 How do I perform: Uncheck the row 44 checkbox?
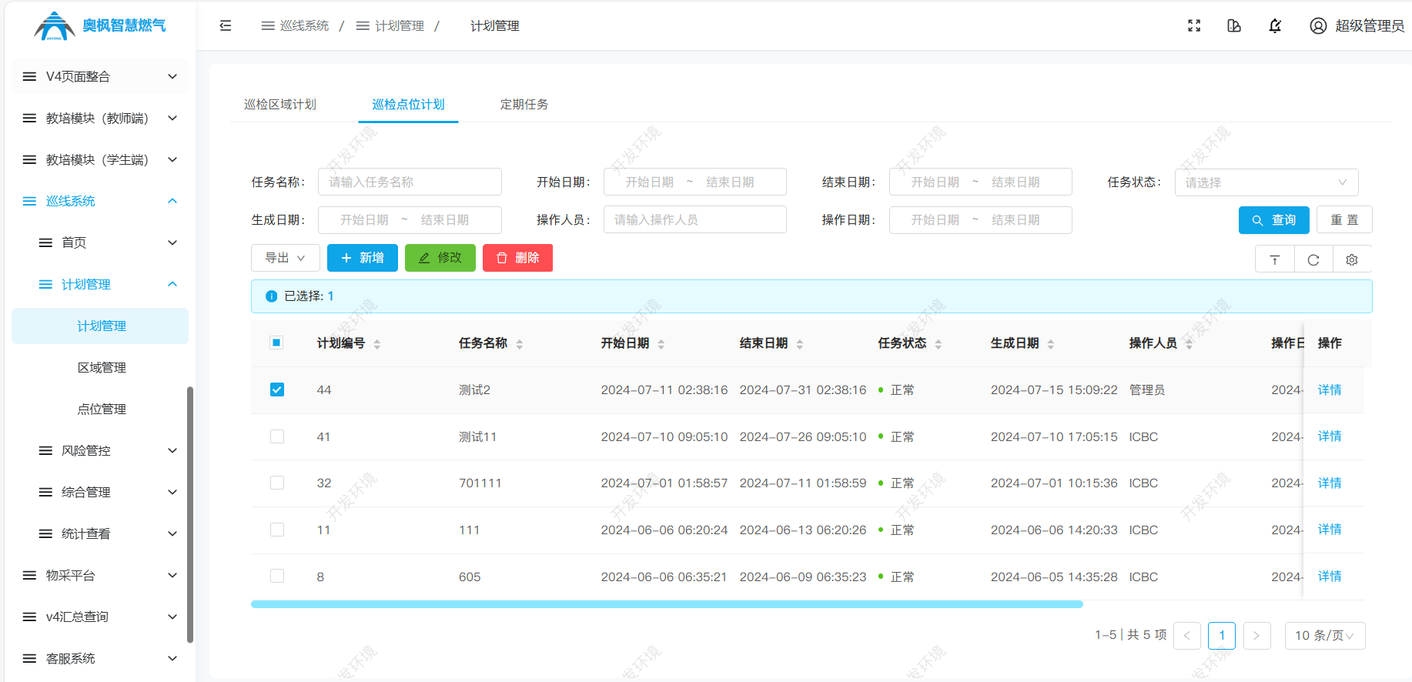pyautogui.click(x=277, y=389)
